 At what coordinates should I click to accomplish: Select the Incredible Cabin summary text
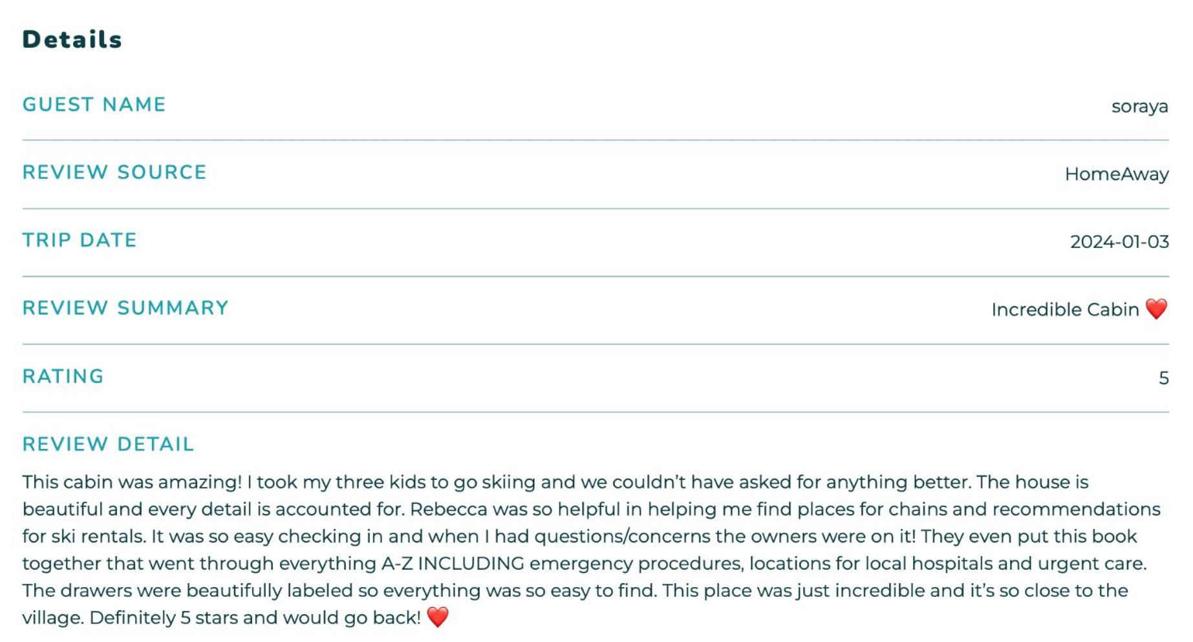pos(1065,309)
